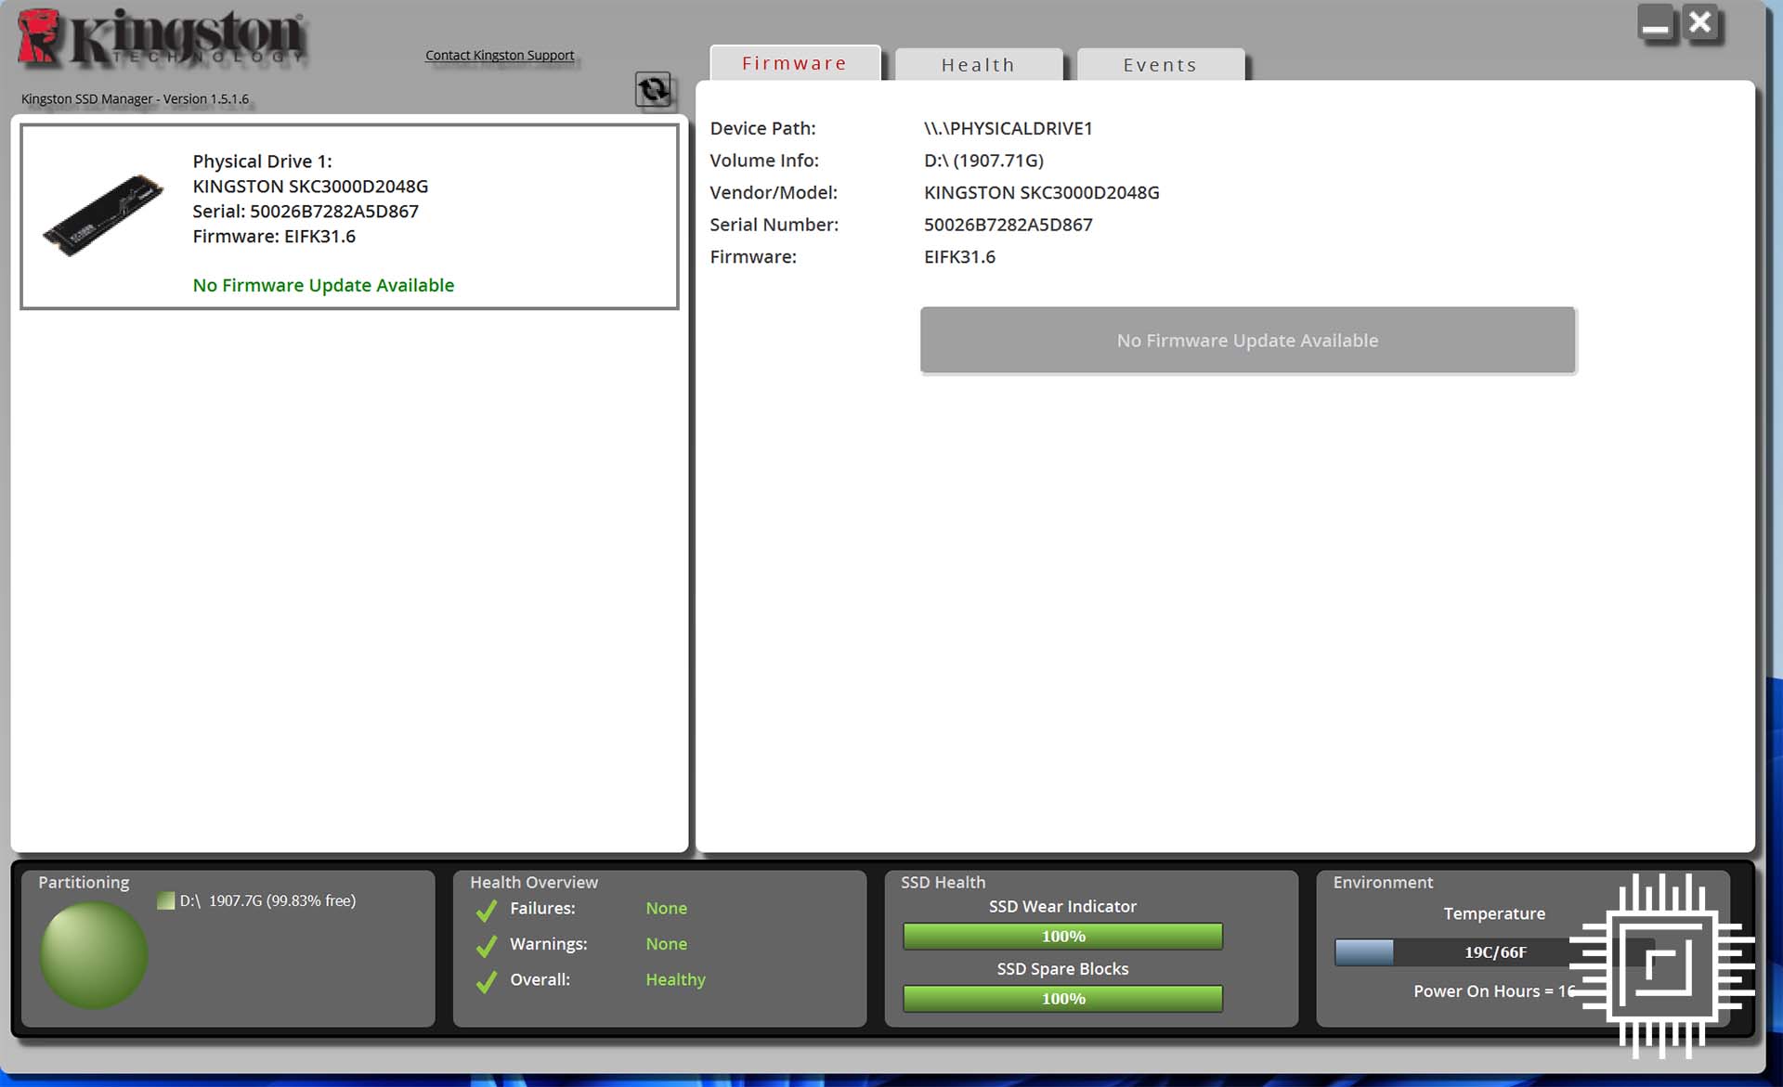Viewport: 1783px width, 1087px height.
Task: Click the Warnings green checkmark icon
Action: [486, 946]
